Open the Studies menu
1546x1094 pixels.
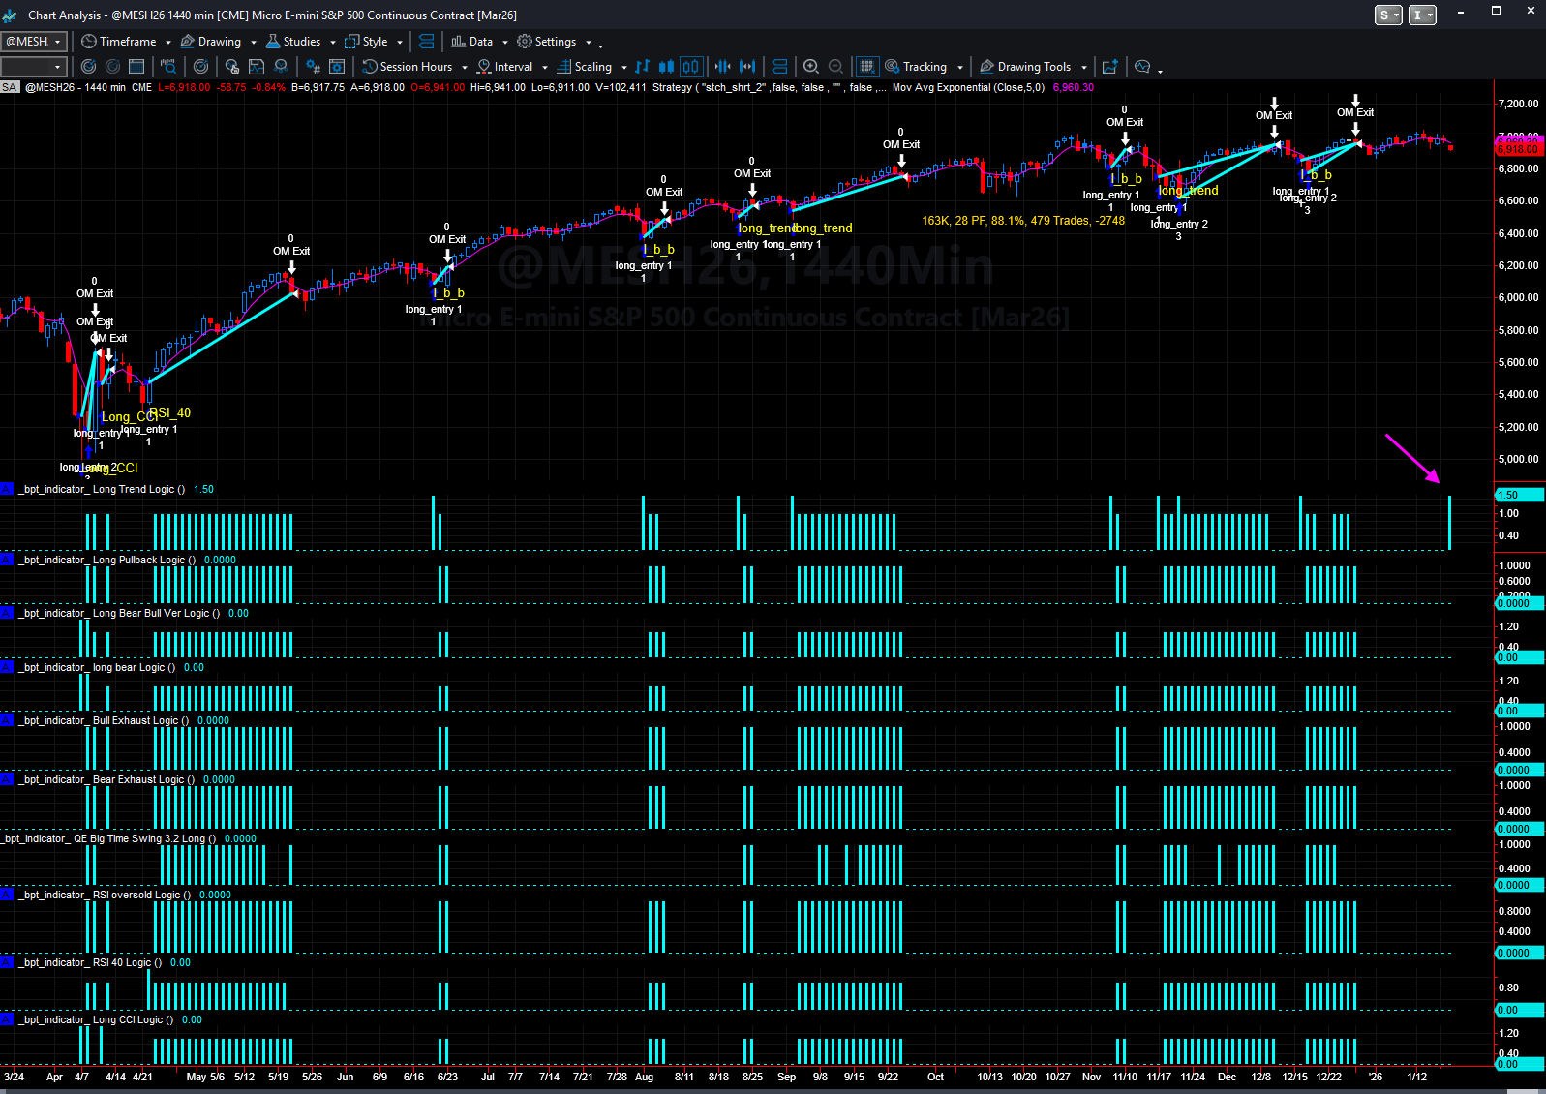[300, 42]
